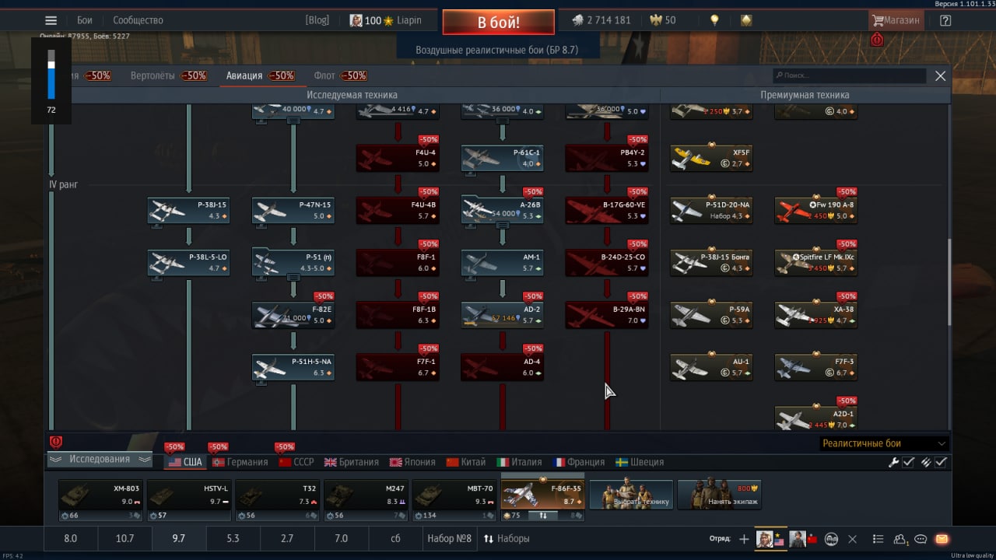Select the Британия nation tab

click(x=352, y=462)
